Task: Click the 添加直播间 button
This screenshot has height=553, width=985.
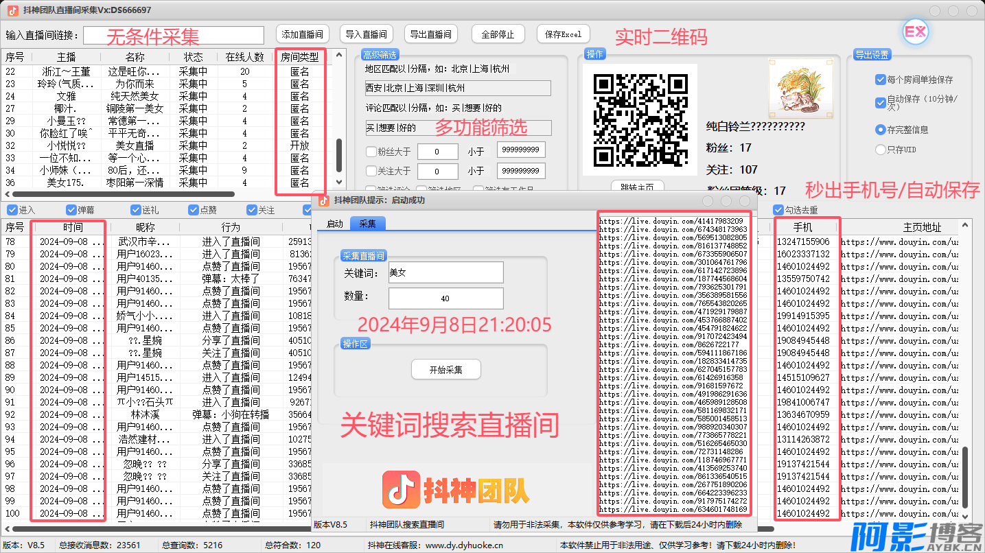Action: coord(303,34)
